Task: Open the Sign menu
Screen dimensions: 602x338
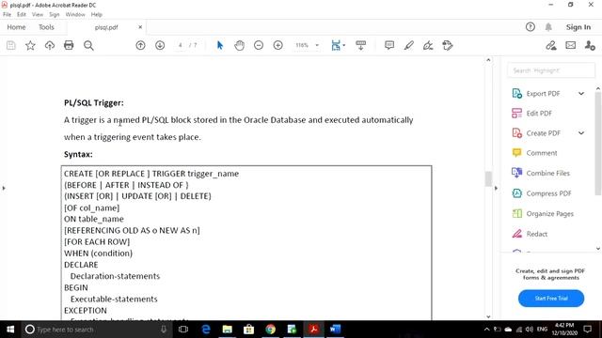Action: click(55, 15)
